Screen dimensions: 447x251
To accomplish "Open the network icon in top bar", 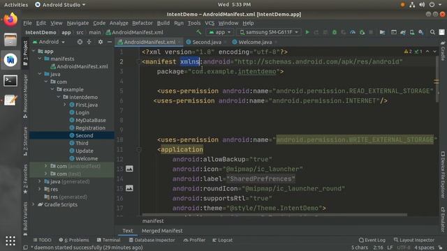I will [412, 5].
